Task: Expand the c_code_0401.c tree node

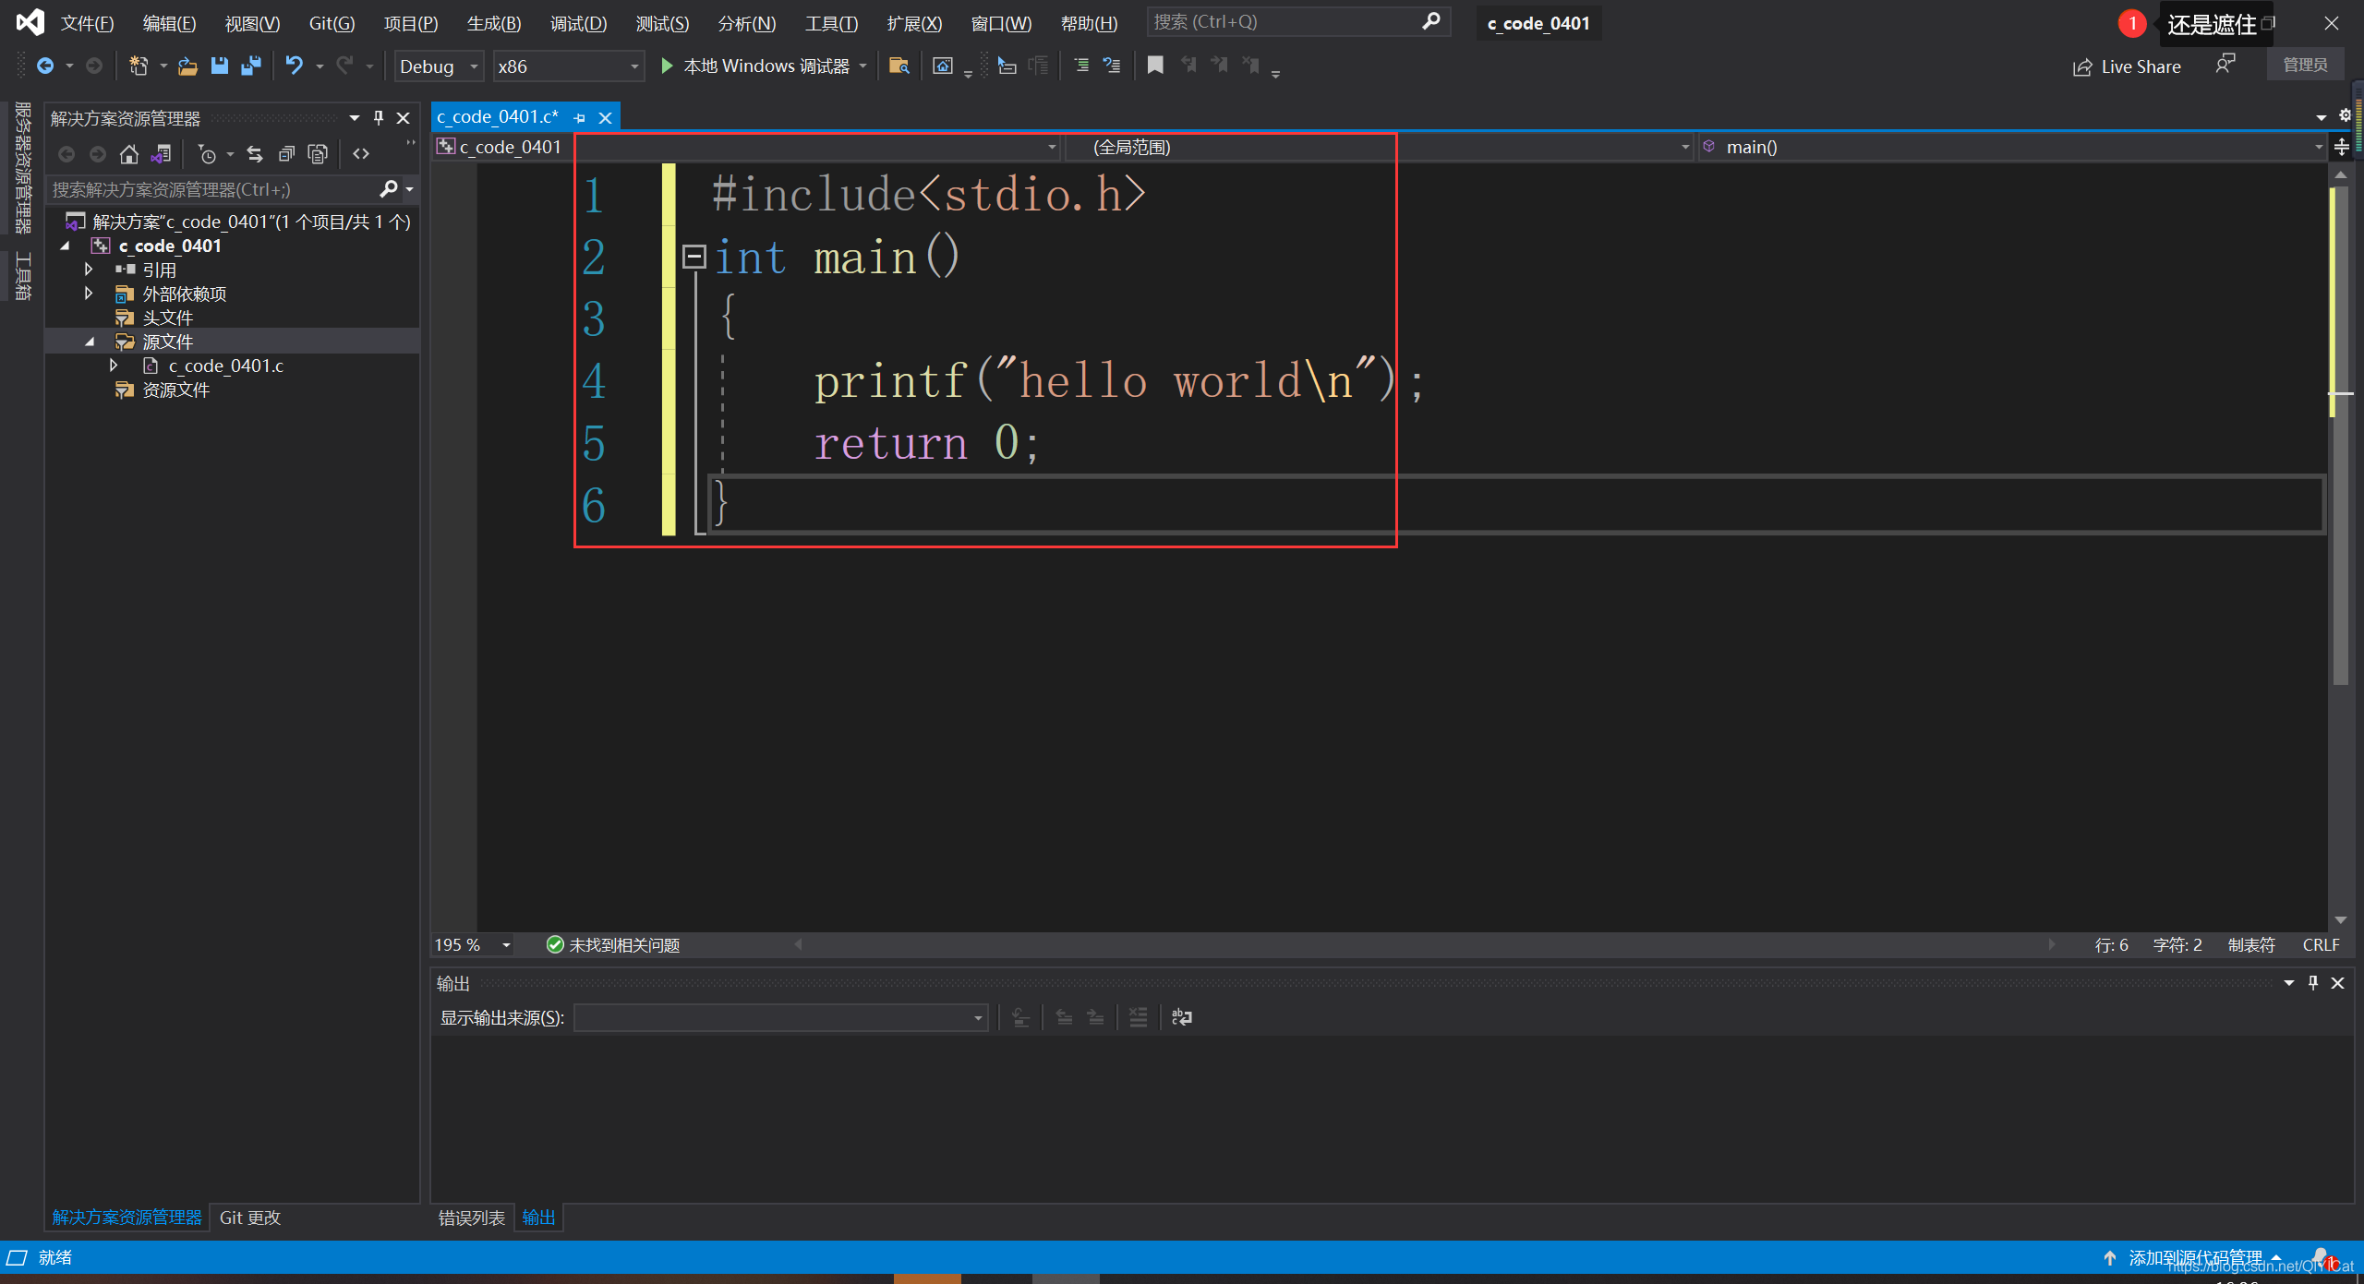Action: pyautogui.click(x=114, y=366)
